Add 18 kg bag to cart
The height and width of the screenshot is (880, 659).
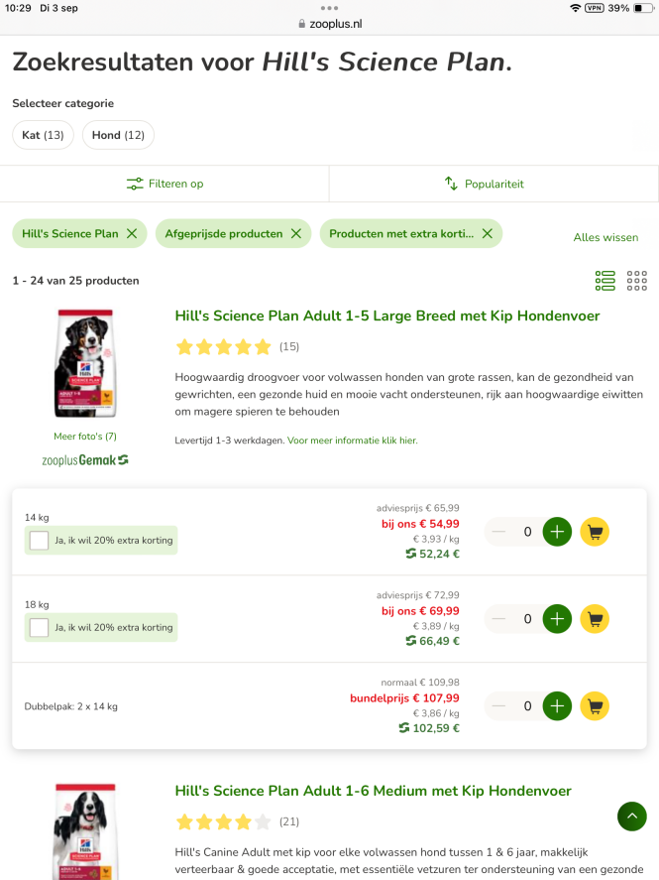[595, 619]
